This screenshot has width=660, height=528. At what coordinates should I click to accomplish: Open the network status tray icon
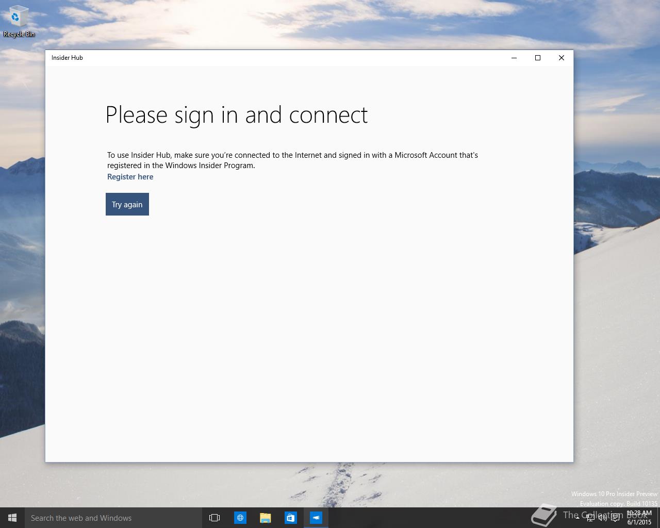590,518
